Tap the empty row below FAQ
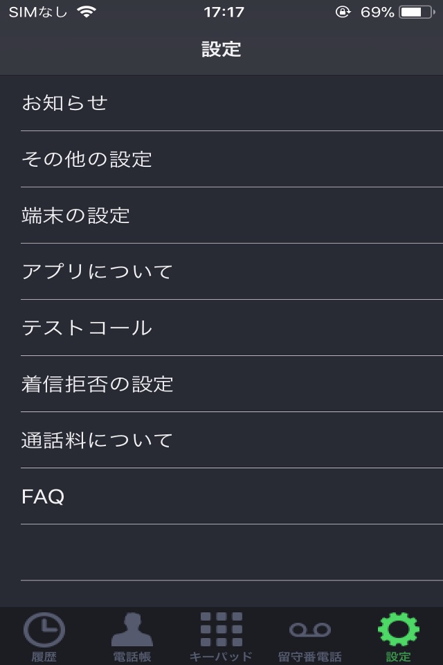Viewport: 443px width, 665px height. pos(221,552)
